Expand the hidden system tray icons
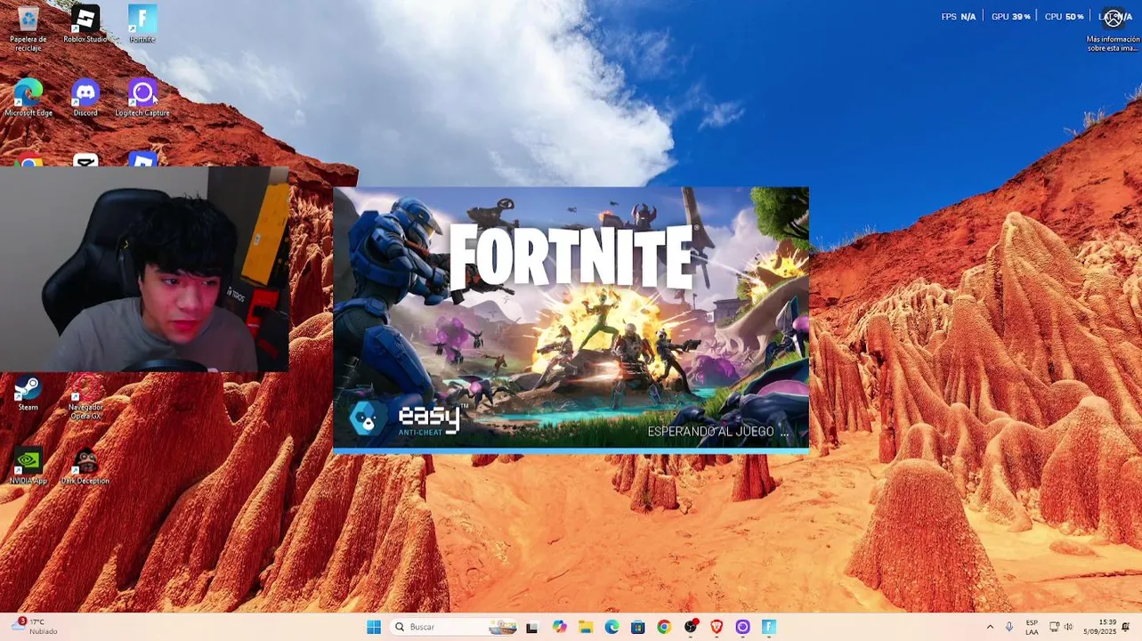The image size is (1142, 641). coord(990,627)
